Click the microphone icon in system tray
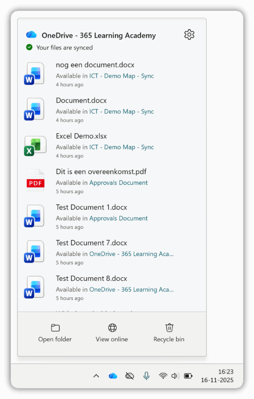Viewport: 254px width, 399px height. pyautogui.click(x=146, y=376)
